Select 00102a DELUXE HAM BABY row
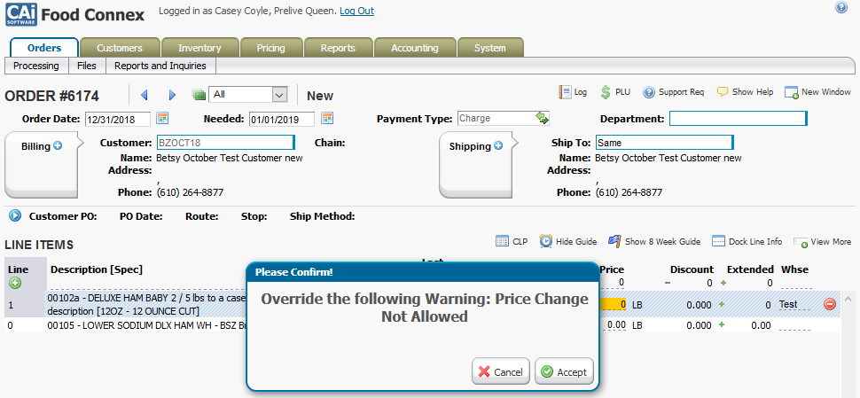 click(422, 304)
